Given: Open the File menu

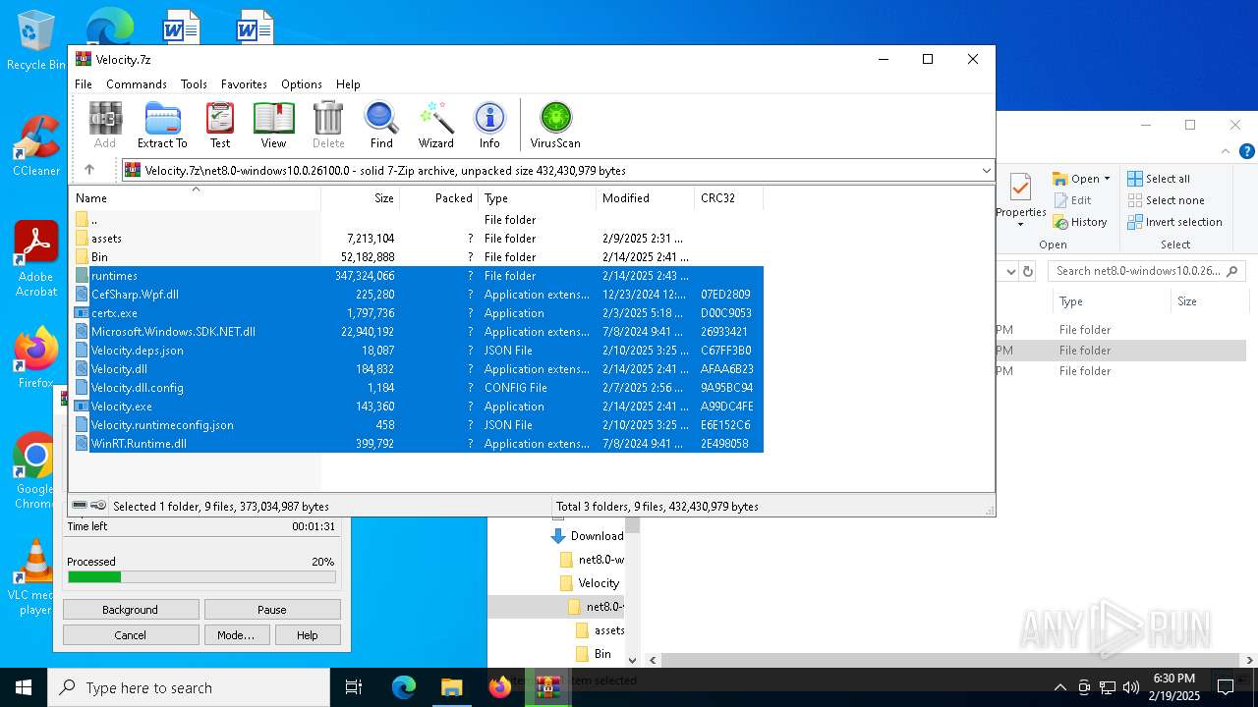Looking at the screenshot, I should click(x=84, y=84).
